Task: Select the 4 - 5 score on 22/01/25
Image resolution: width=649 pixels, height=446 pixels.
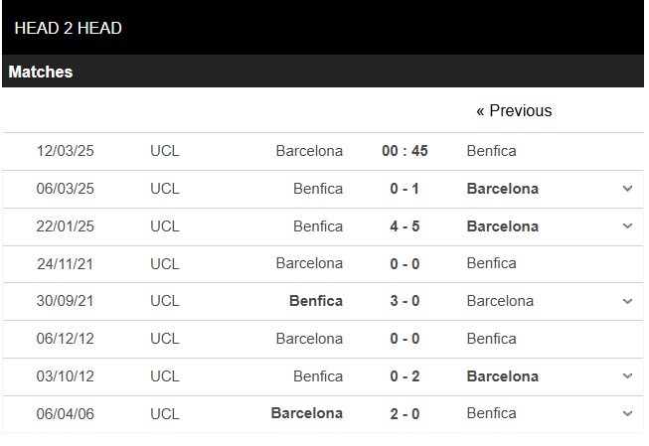Action: (405, 226)
